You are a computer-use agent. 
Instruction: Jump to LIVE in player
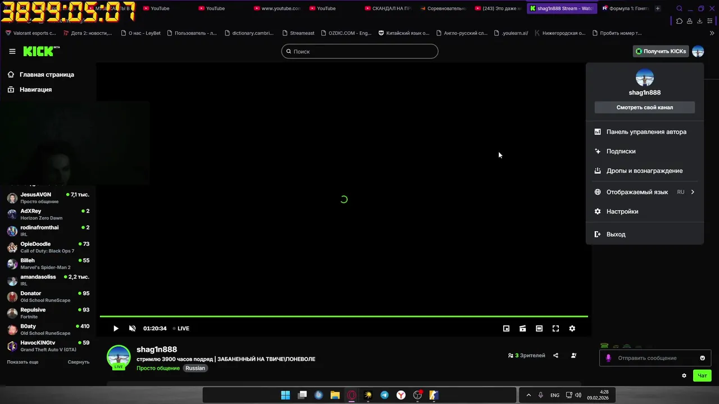pyautogui.click(x=181, y=328)
